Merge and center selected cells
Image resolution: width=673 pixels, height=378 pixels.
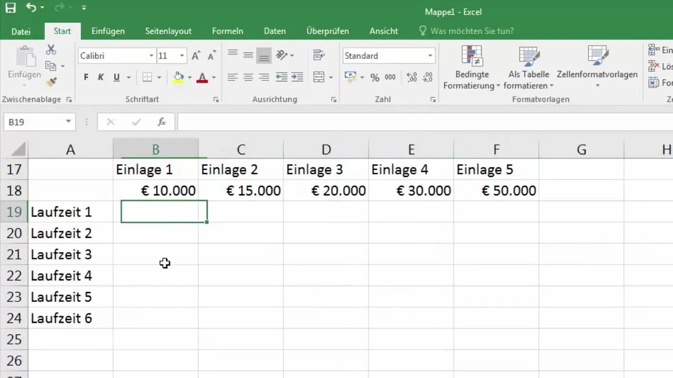[319, 77]
